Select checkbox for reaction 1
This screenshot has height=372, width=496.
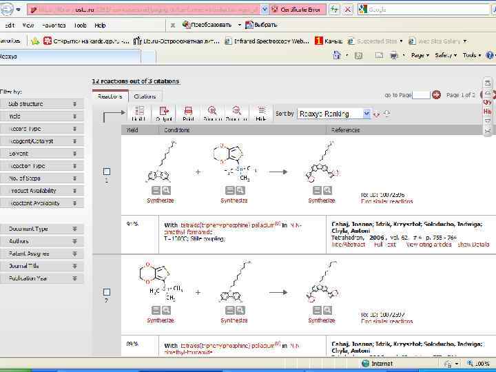coord(107,172)
